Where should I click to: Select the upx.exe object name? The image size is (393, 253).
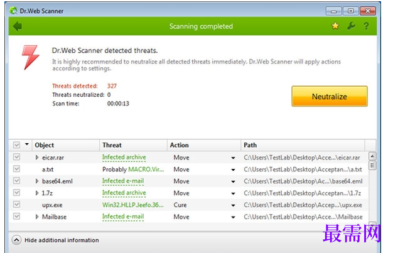pyautogui.click(x=52, y=205)
